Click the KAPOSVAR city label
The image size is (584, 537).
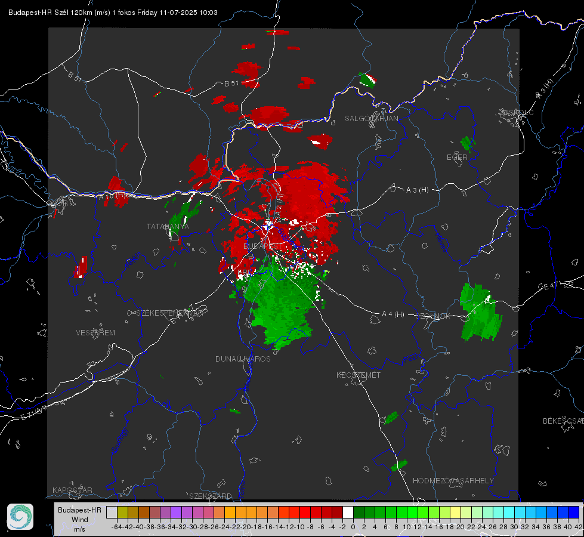pos(72,490)
